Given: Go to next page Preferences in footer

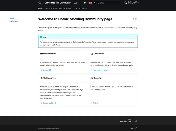Looking at the screenshot, I should [x=126, y=122].
